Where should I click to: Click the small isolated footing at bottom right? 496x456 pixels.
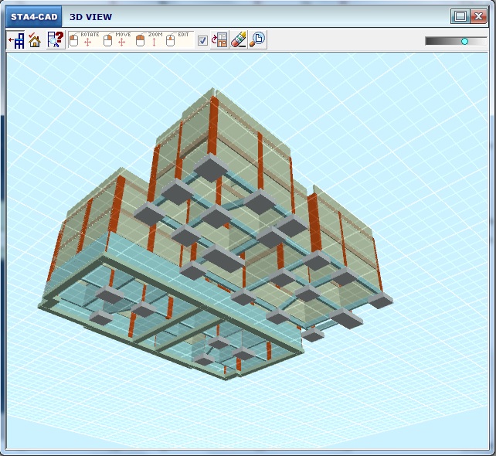(312, 334)
